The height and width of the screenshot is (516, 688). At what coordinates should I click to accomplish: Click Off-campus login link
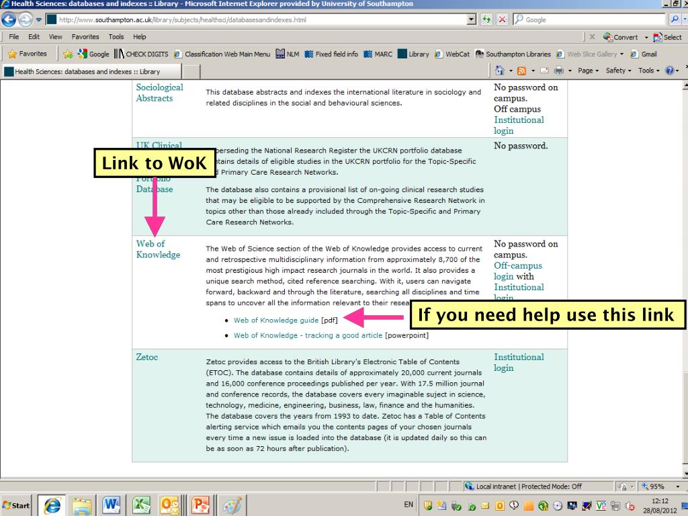(x=518, y=271)
